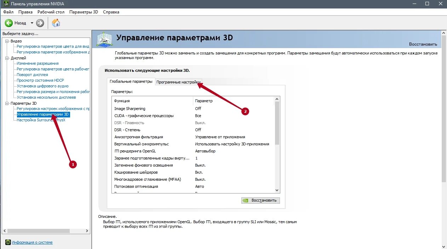Open Регулировка настроек изображения с просмотром
This screenshot has width=447, height=249.
pyautogui.click(x=53, y=109)
